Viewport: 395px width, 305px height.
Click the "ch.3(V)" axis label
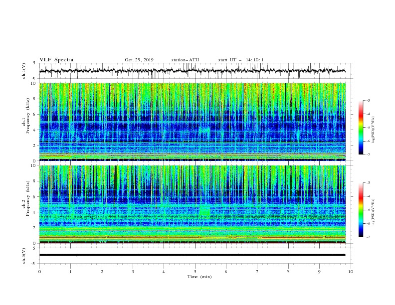(x=24, y=256)
